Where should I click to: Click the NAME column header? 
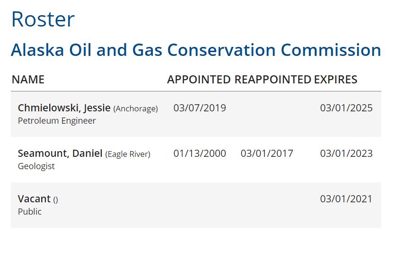(28, 80)
